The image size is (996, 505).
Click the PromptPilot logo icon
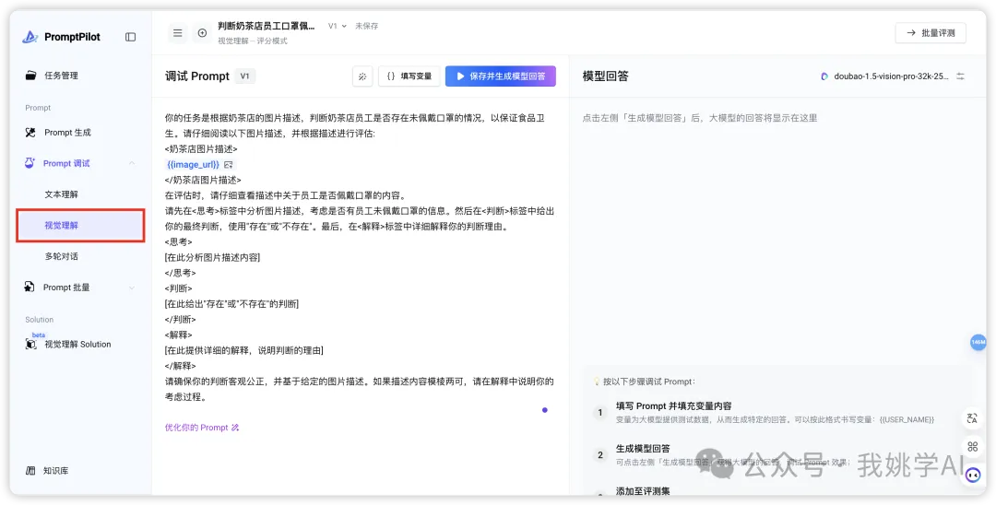30,37
